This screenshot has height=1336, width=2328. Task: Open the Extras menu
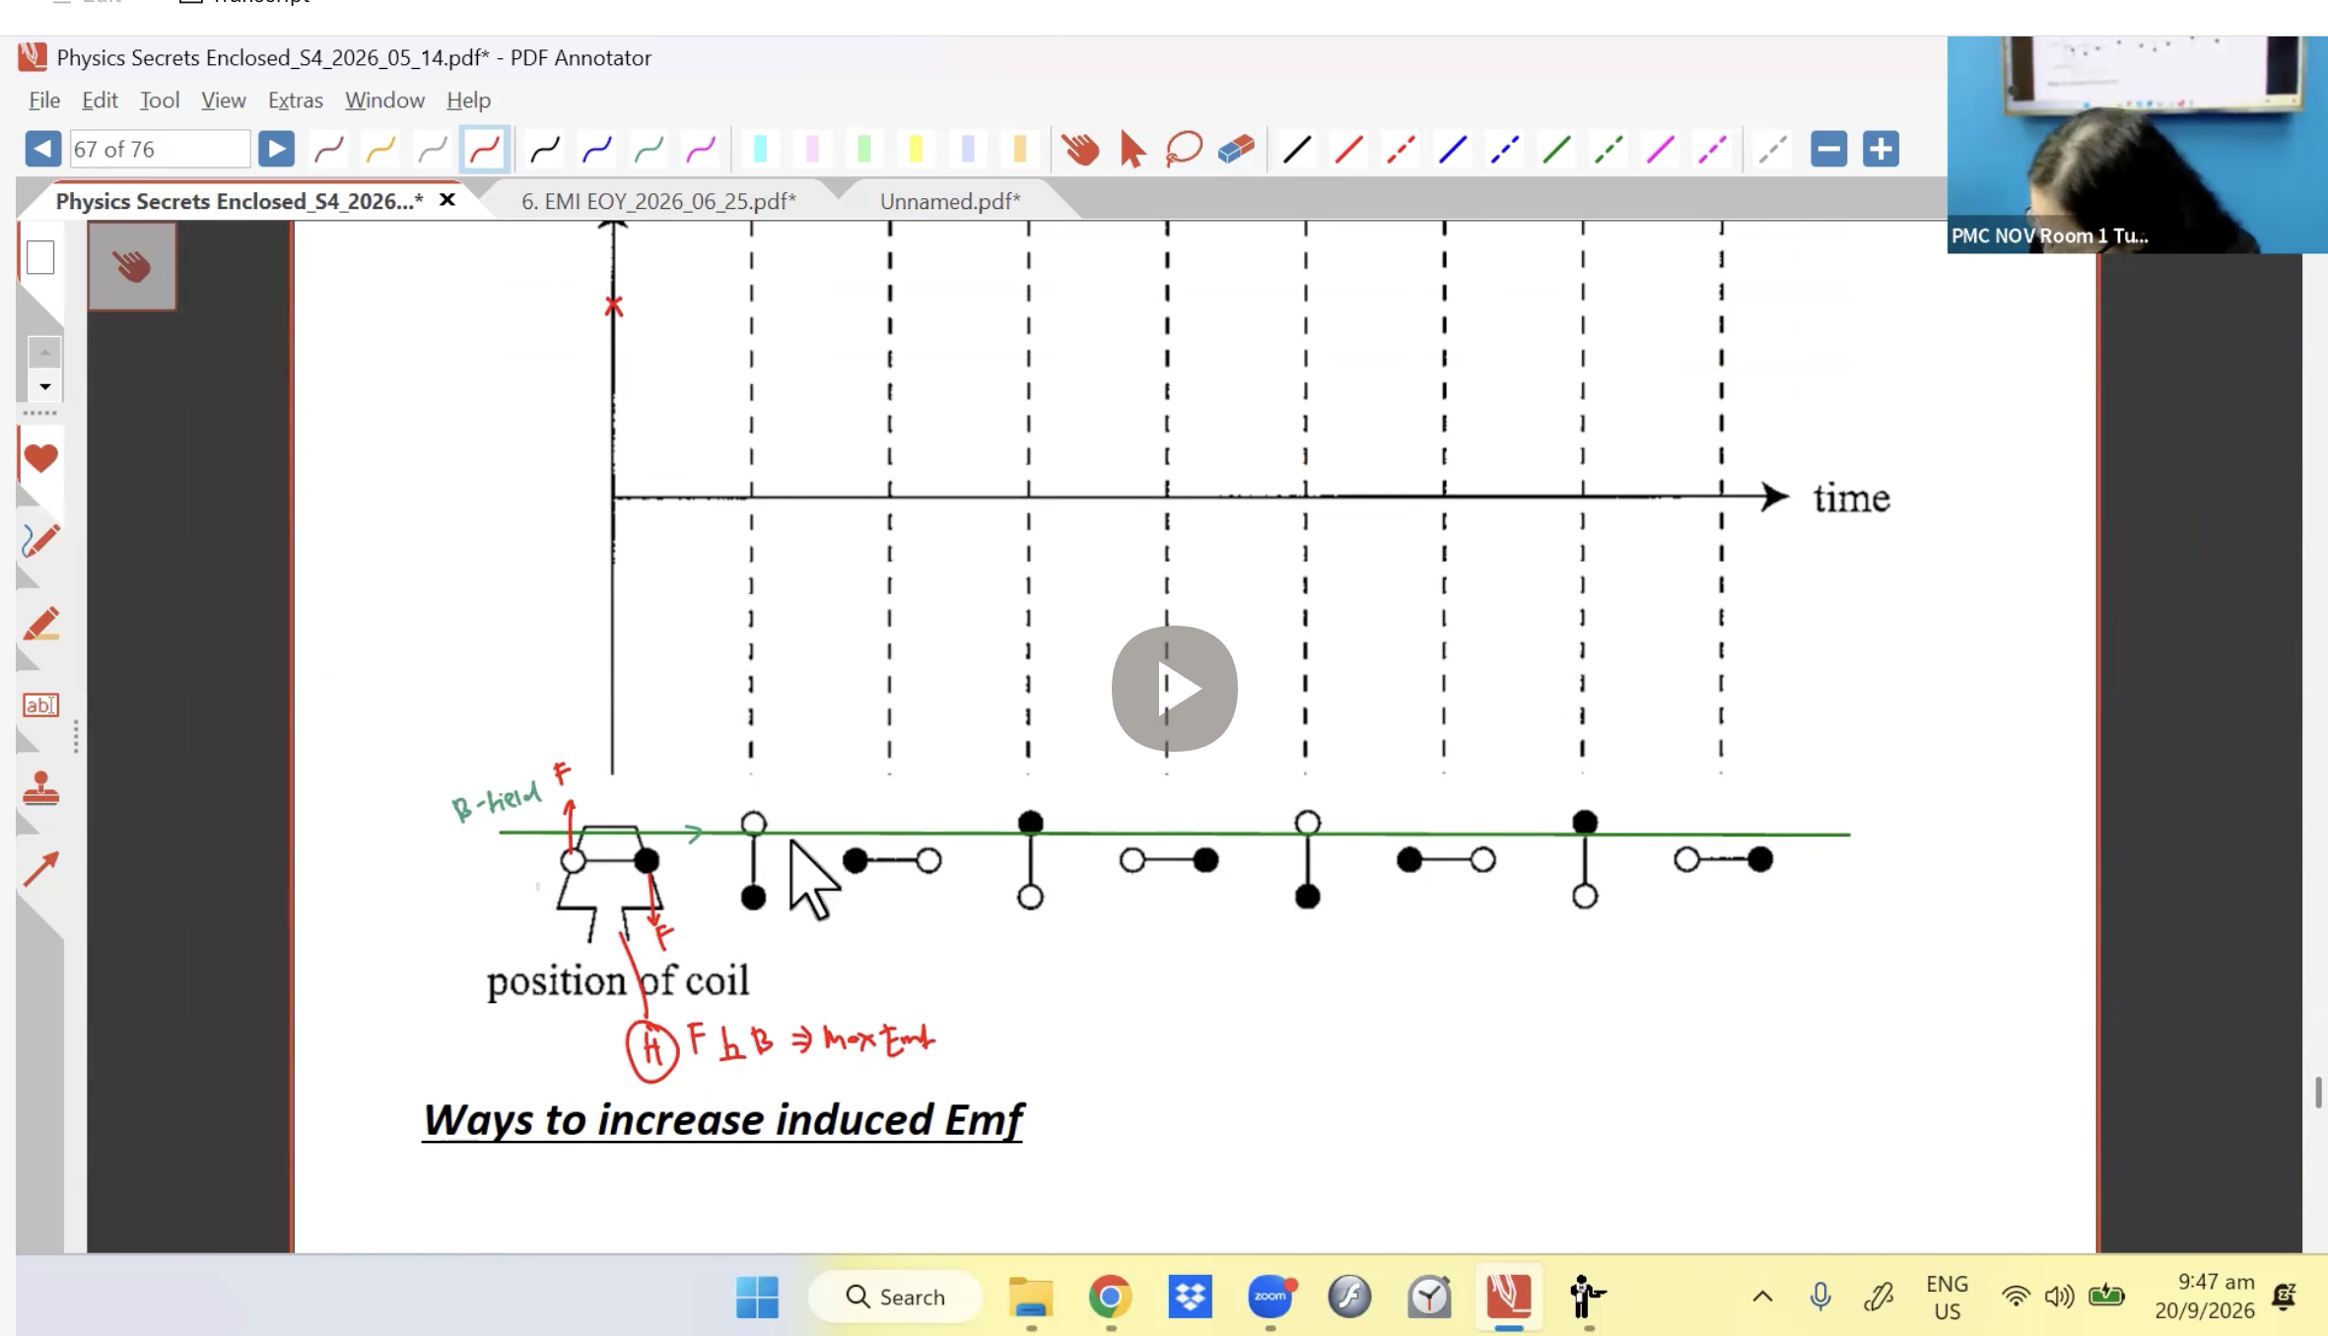click(296, 100)
